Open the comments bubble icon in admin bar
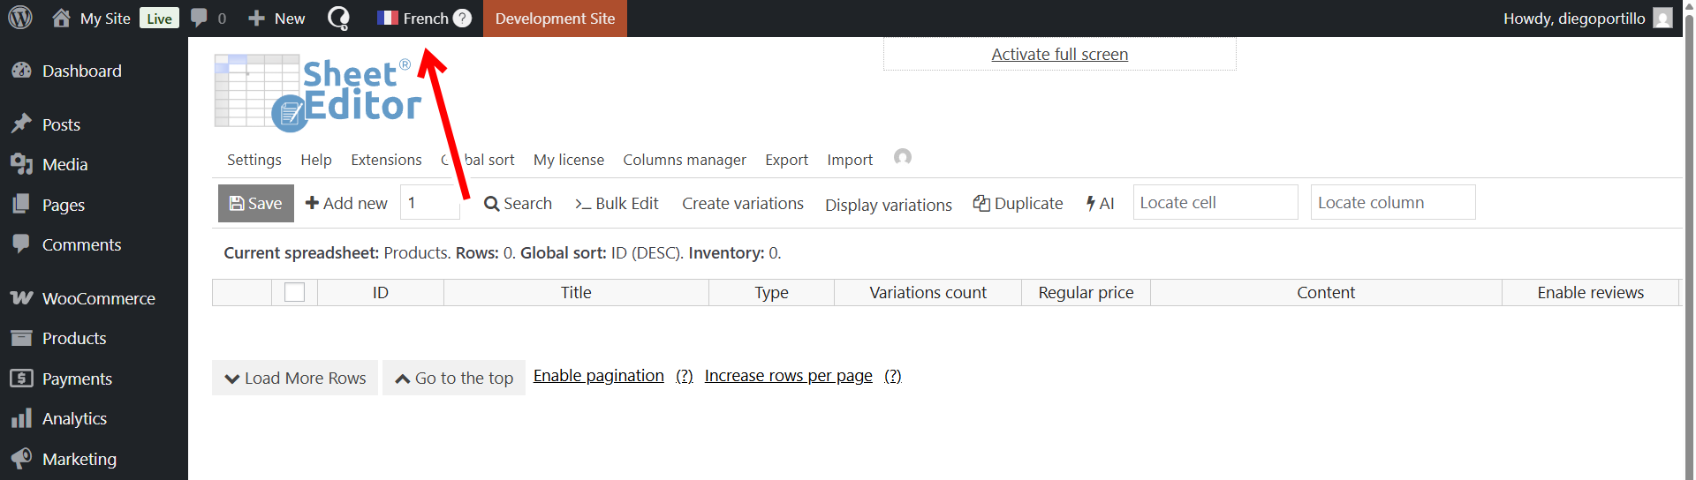This screenshot has height=480, width=1696. (x=200, y=18)
